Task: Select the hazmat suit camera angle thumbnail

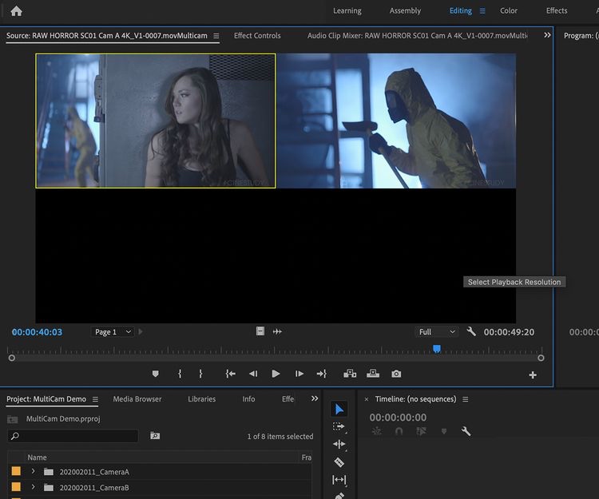Action: (396, 121)
